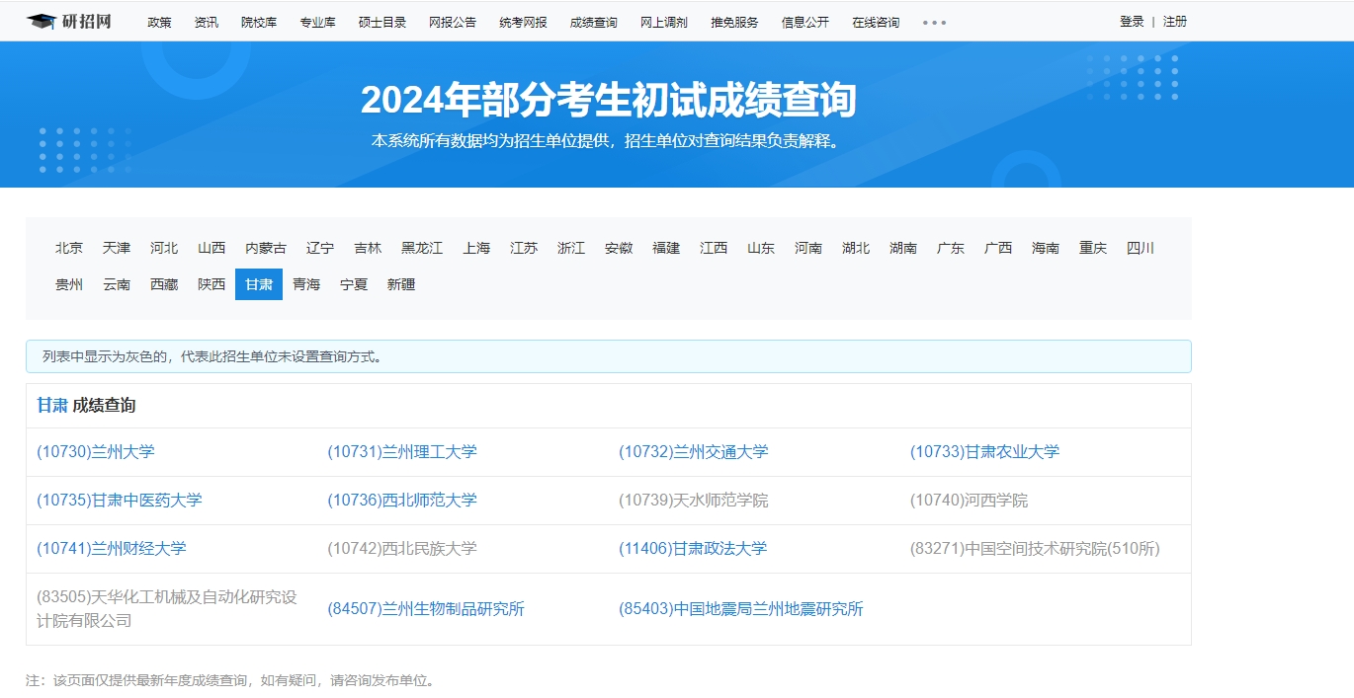The width and height of the screenshot is (1354, 698).
Task: Click the 登录 link
Action: (1132, 22)
